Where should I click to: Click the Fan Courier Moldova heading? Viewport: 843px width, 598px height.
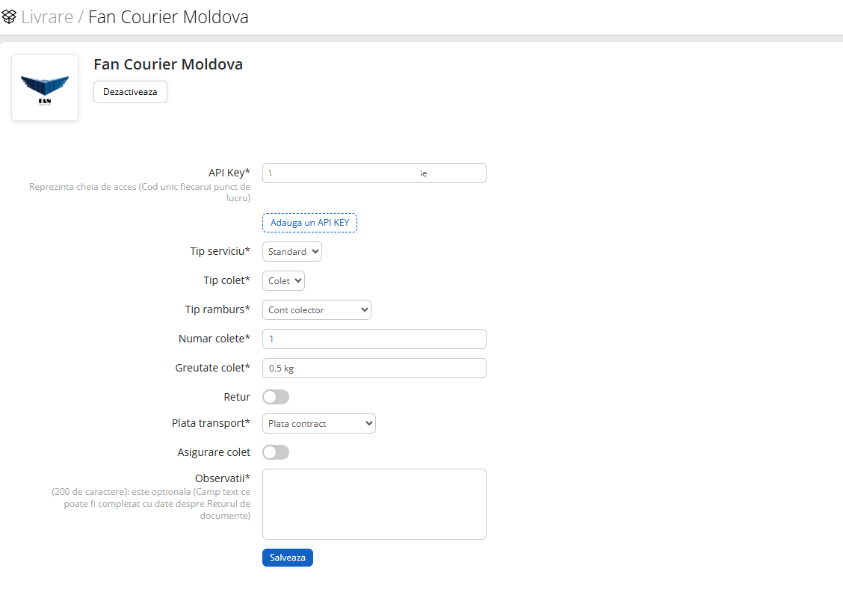coord(168,64)
